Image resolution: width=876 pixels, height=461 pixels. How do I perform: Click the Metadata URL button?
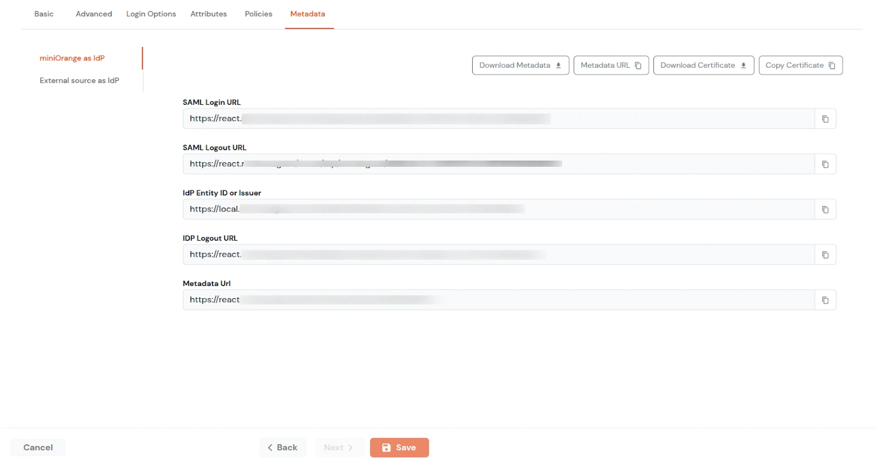pos(611,65)
